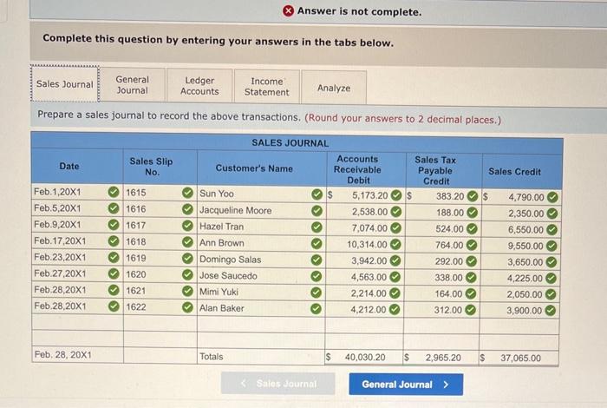The height and width of the screenshot is (408, 607).
Task: Select the 164.00 sales tax cell
Action: tap(441, 294)
